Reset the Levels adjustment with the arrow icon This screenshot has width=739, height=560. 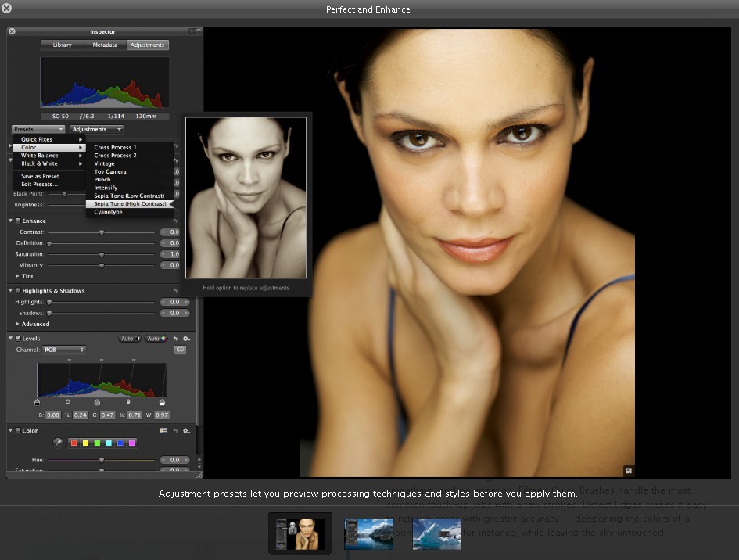(x=175, y=339)
